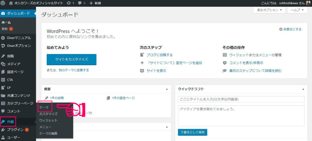Viewport: 312px width, 141px height.
Task: Visit the site via home icon
Action: (x=11, y=3)
